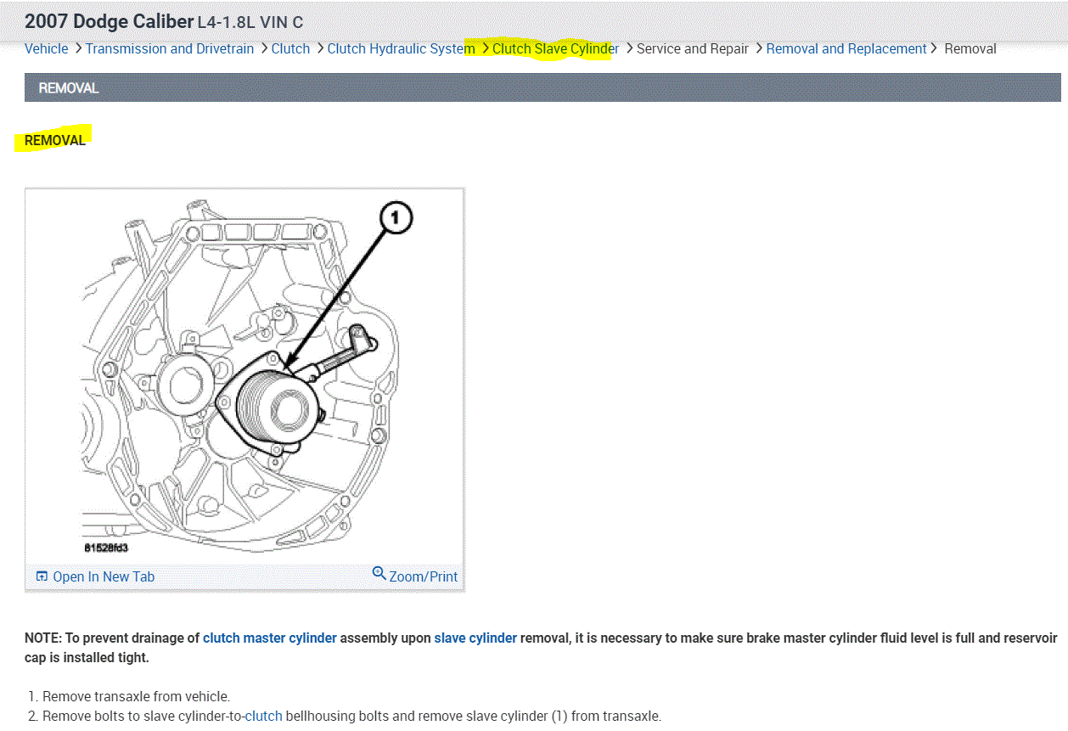The height and width of the screenshot is (731, 1068).
Task: Click the Vehicle breadcrumb link
Action: pos(47,48)
